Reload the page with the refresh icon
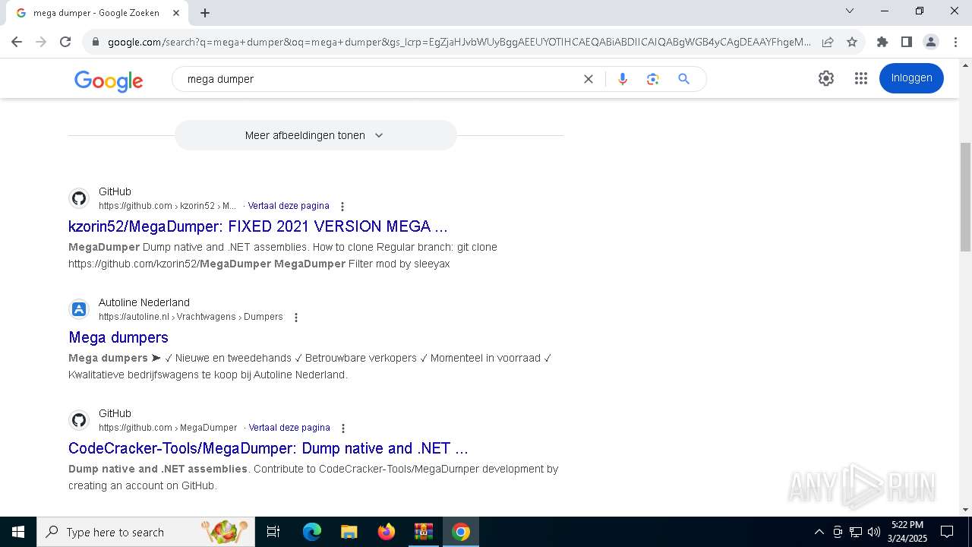Viewport: 972px width, 547px height. click(x=65, y=42)
